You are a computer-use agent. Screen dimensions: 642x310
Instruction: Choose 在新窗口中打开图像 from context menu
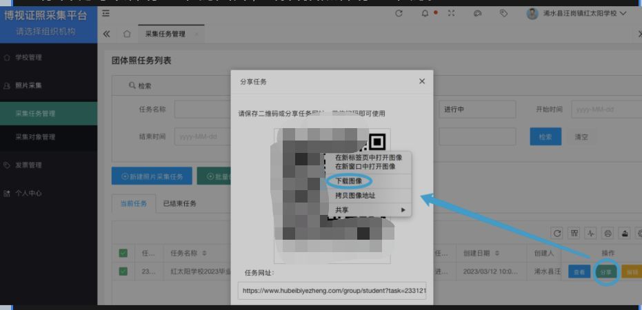click(365, 167)
